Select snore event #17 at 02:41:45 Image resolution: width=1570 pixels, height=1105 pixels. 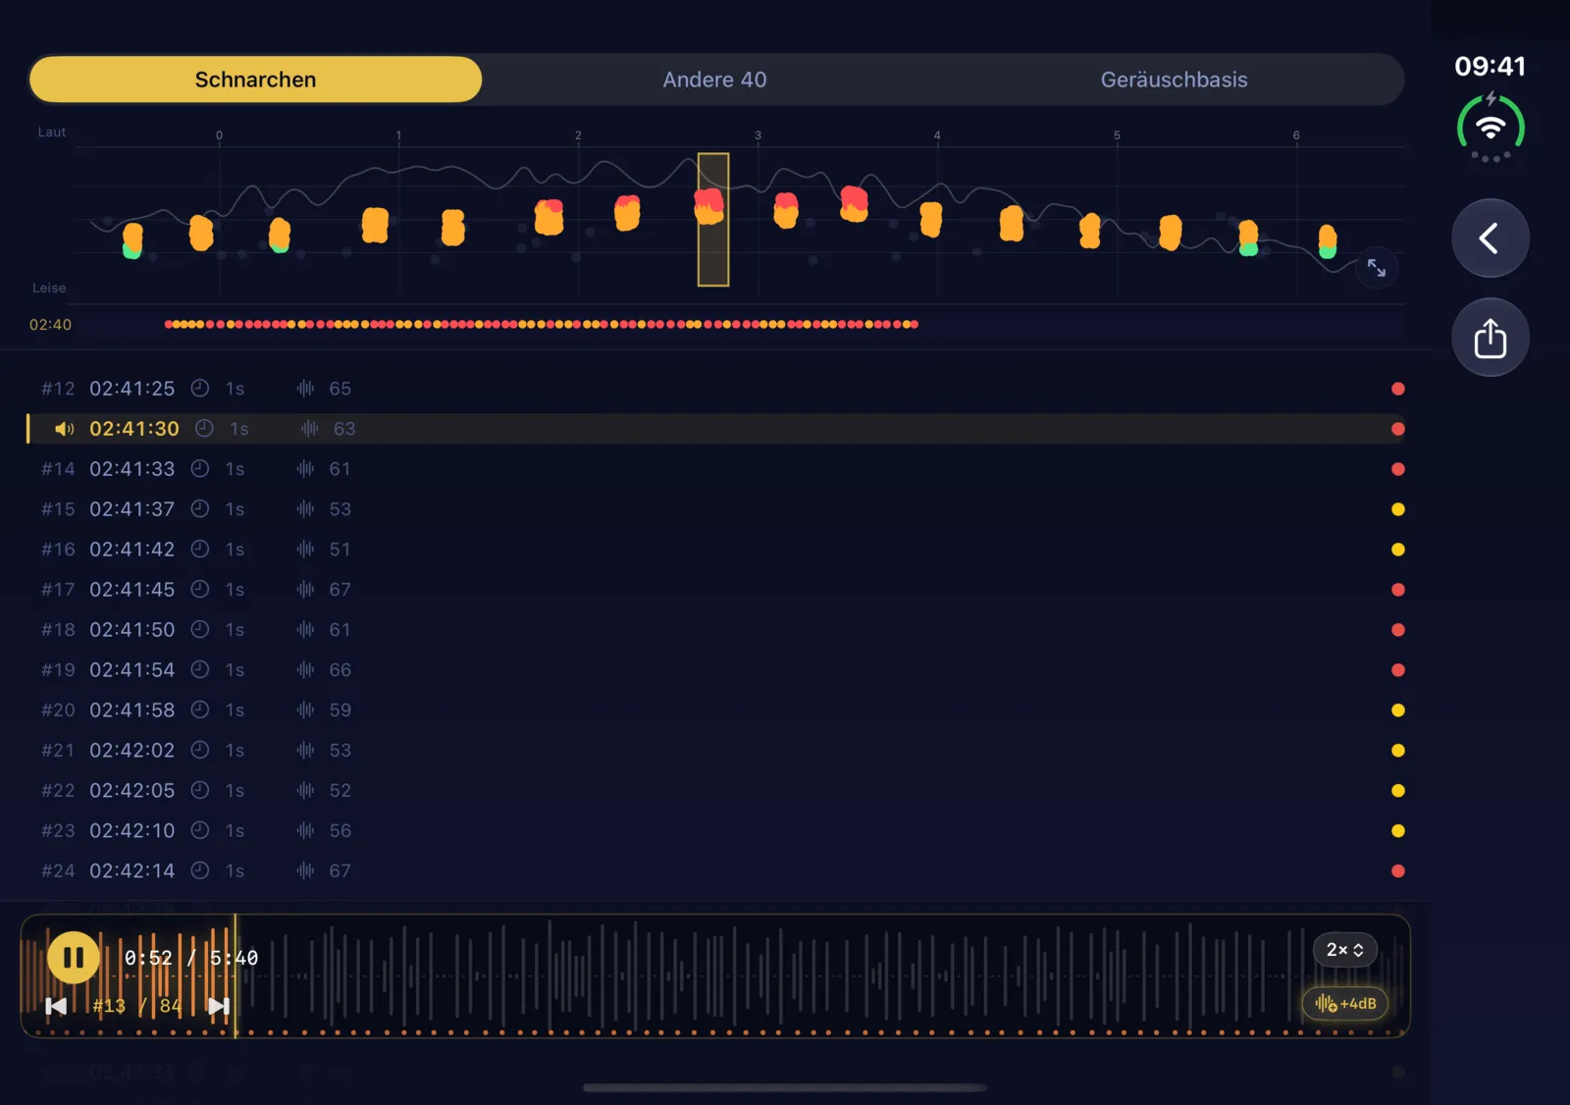tap(716, 590)
